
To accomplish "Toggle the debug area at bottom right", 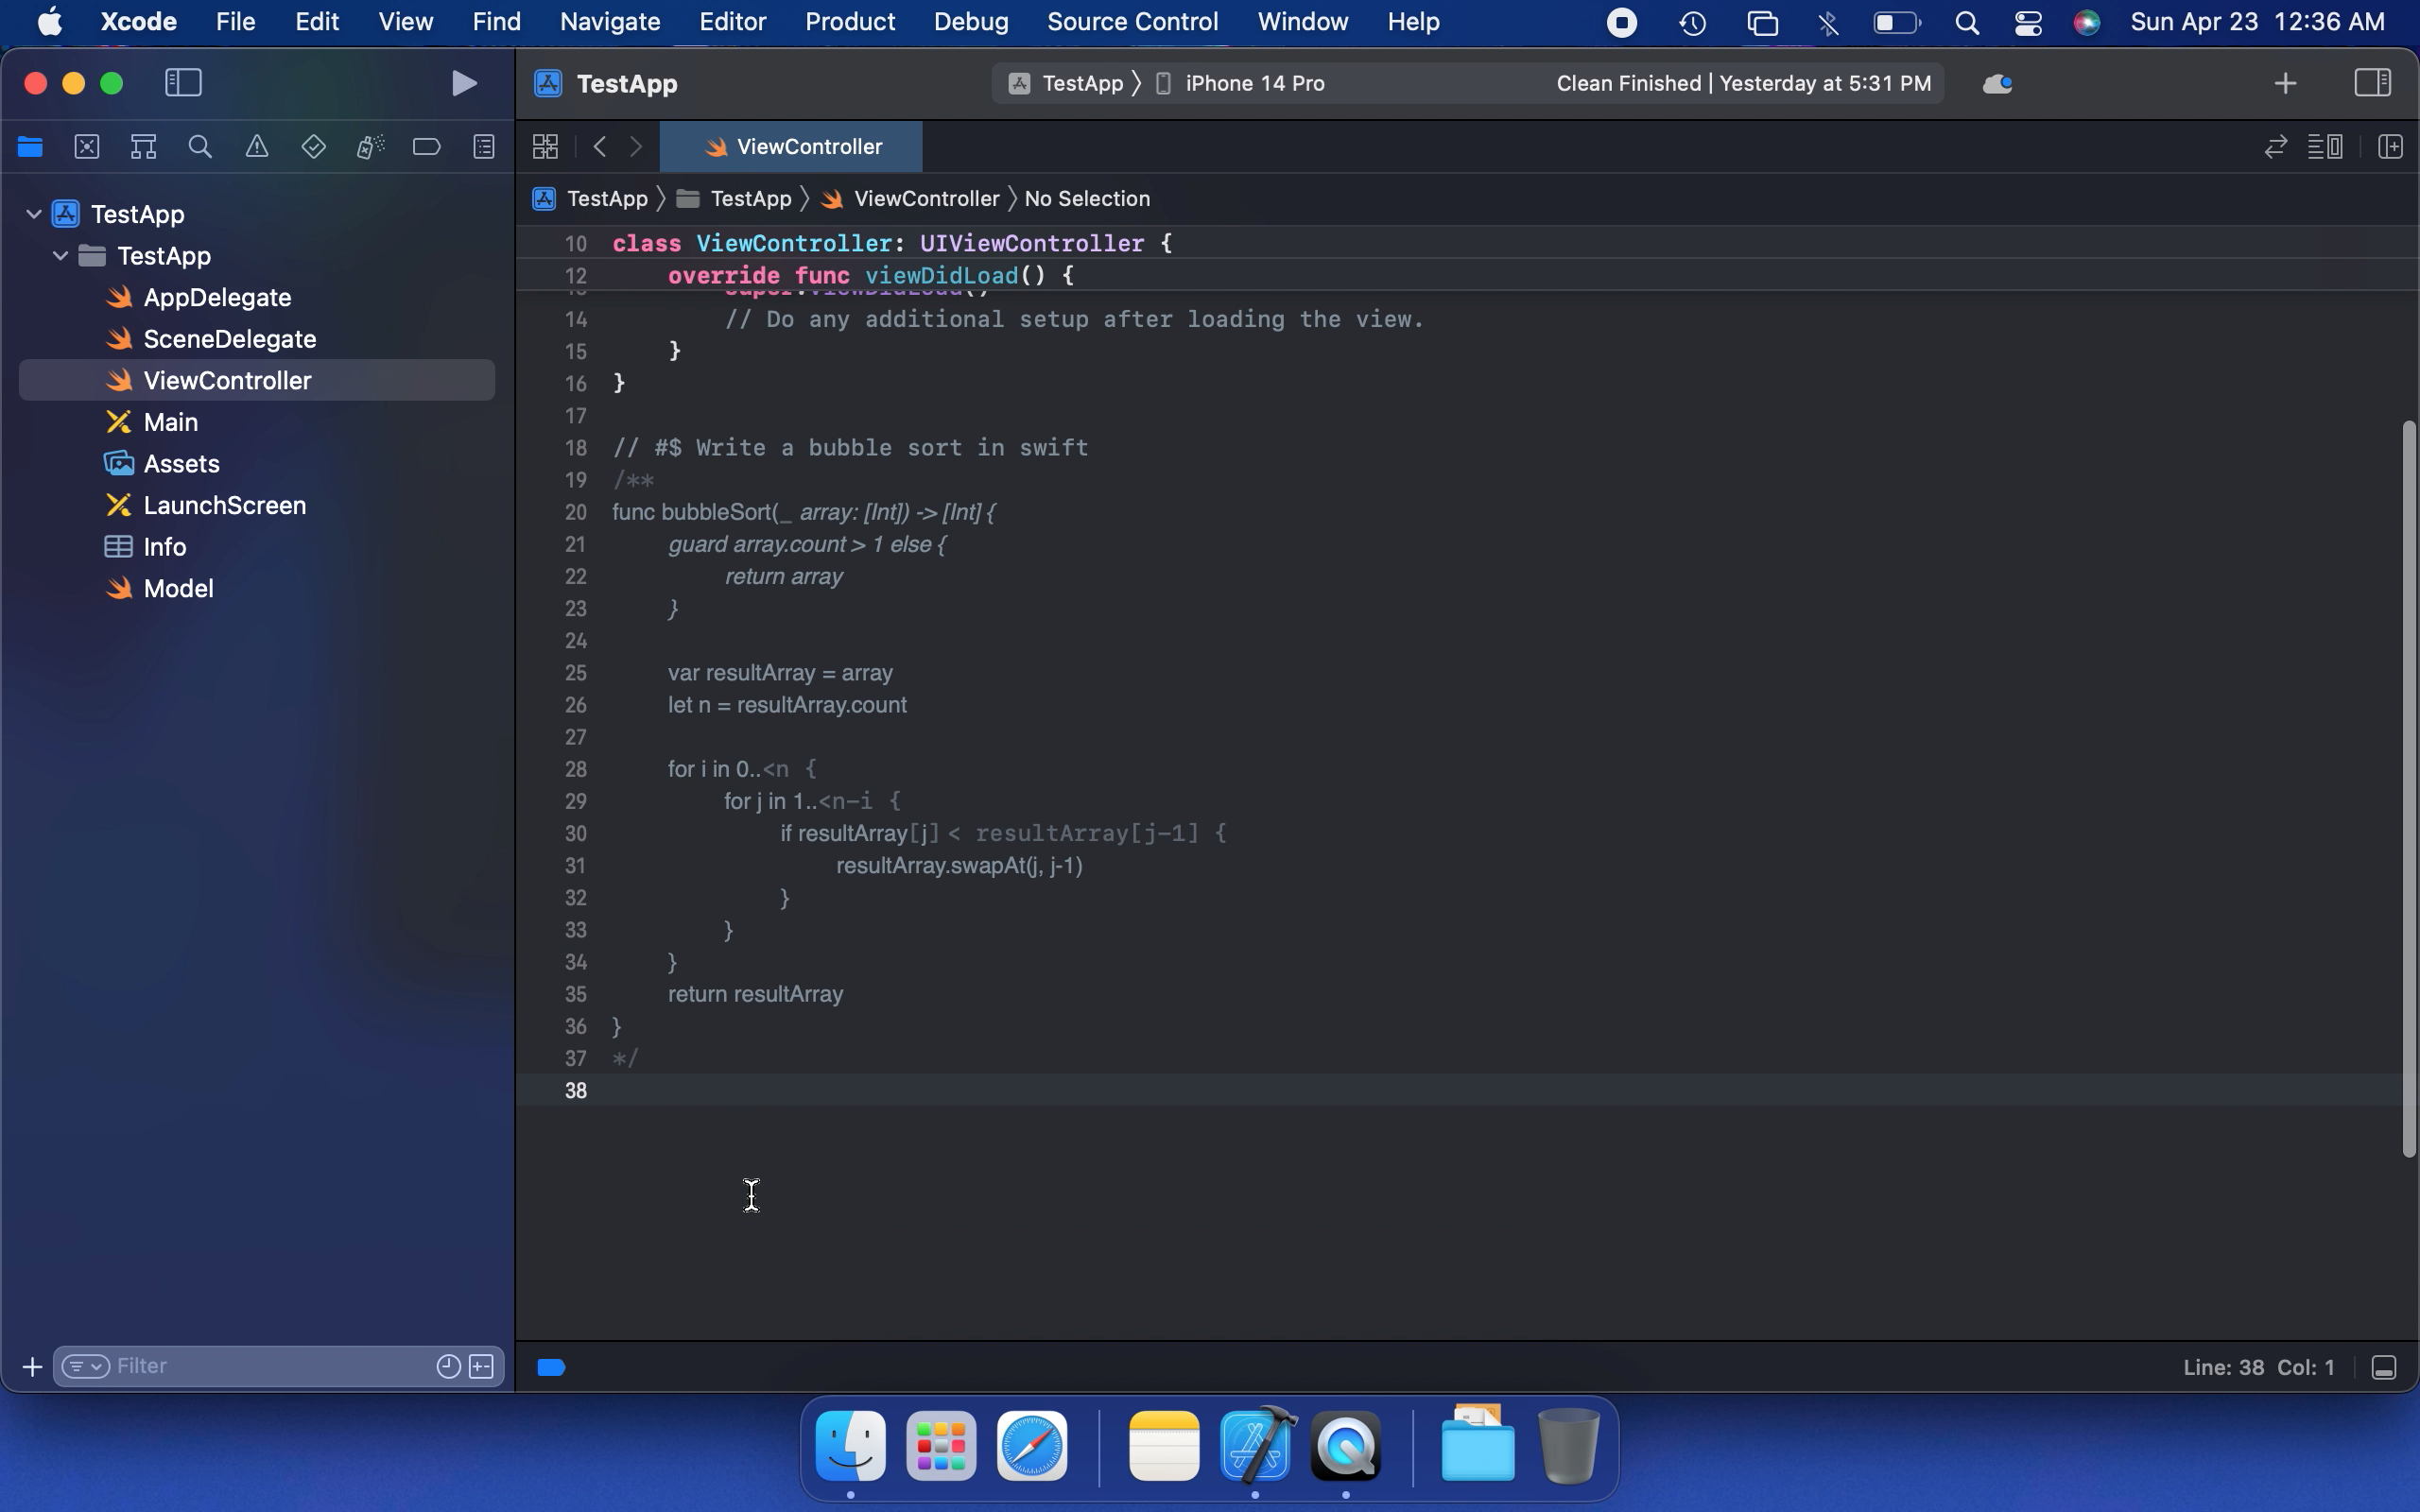I will point(2384,1367).
